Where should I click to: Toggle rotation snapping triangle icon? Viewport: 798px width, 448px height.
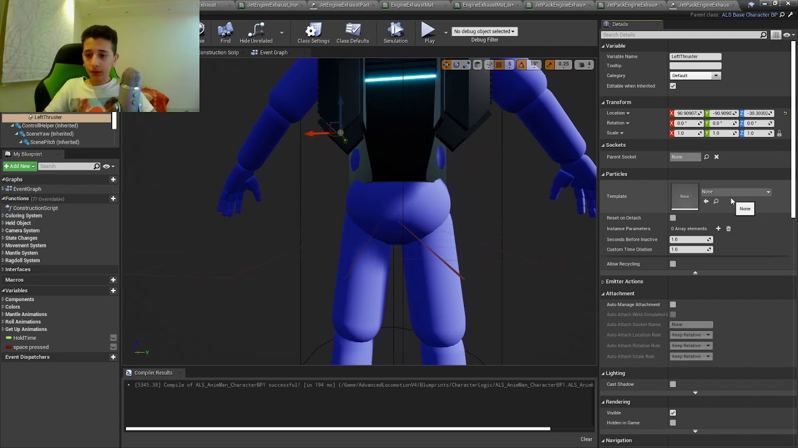[521, 65]
